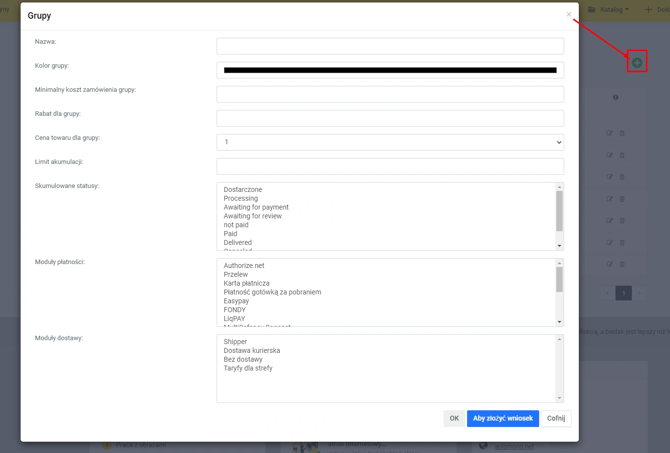
Task: Click the trash icon in first table row
Action: 622,133
